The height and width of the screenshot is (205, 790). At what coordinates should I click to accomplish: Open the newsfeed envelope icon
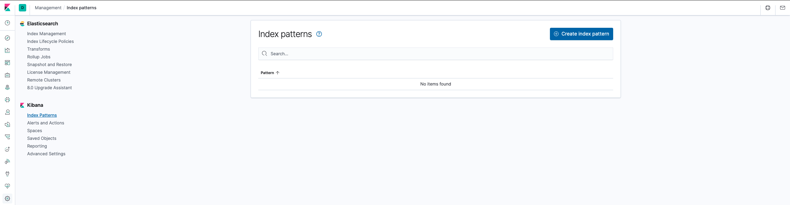[783, 8]
